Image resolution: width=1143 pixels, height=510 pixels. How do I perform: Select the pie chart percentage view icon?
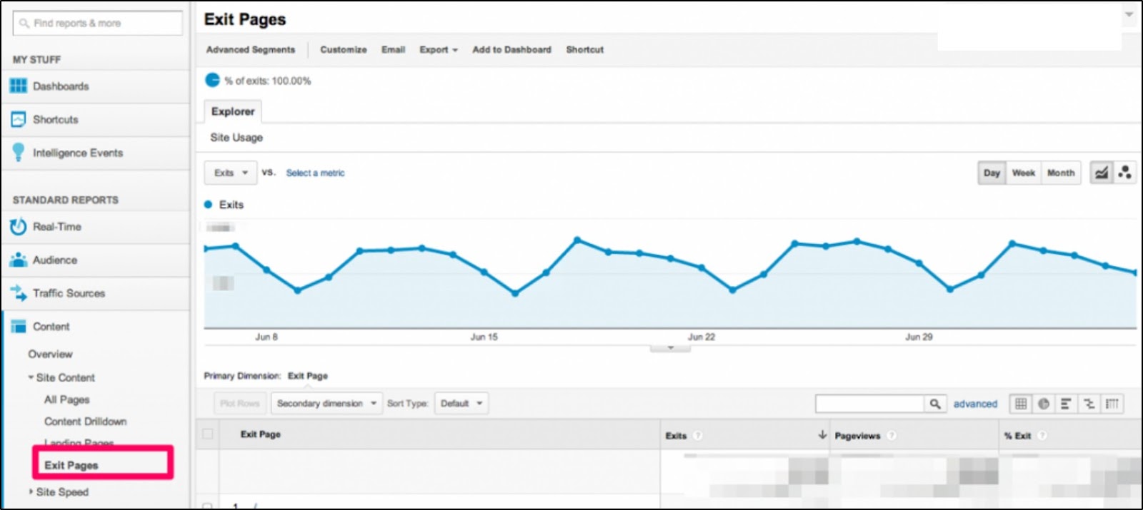click(x=1044, y=404)
